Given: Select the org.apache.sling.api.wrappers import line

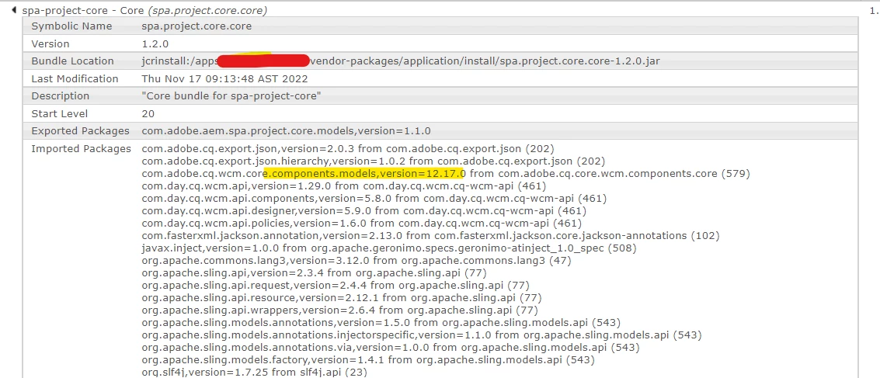Looking at the screenshot, I should click(x=340, y=310).
